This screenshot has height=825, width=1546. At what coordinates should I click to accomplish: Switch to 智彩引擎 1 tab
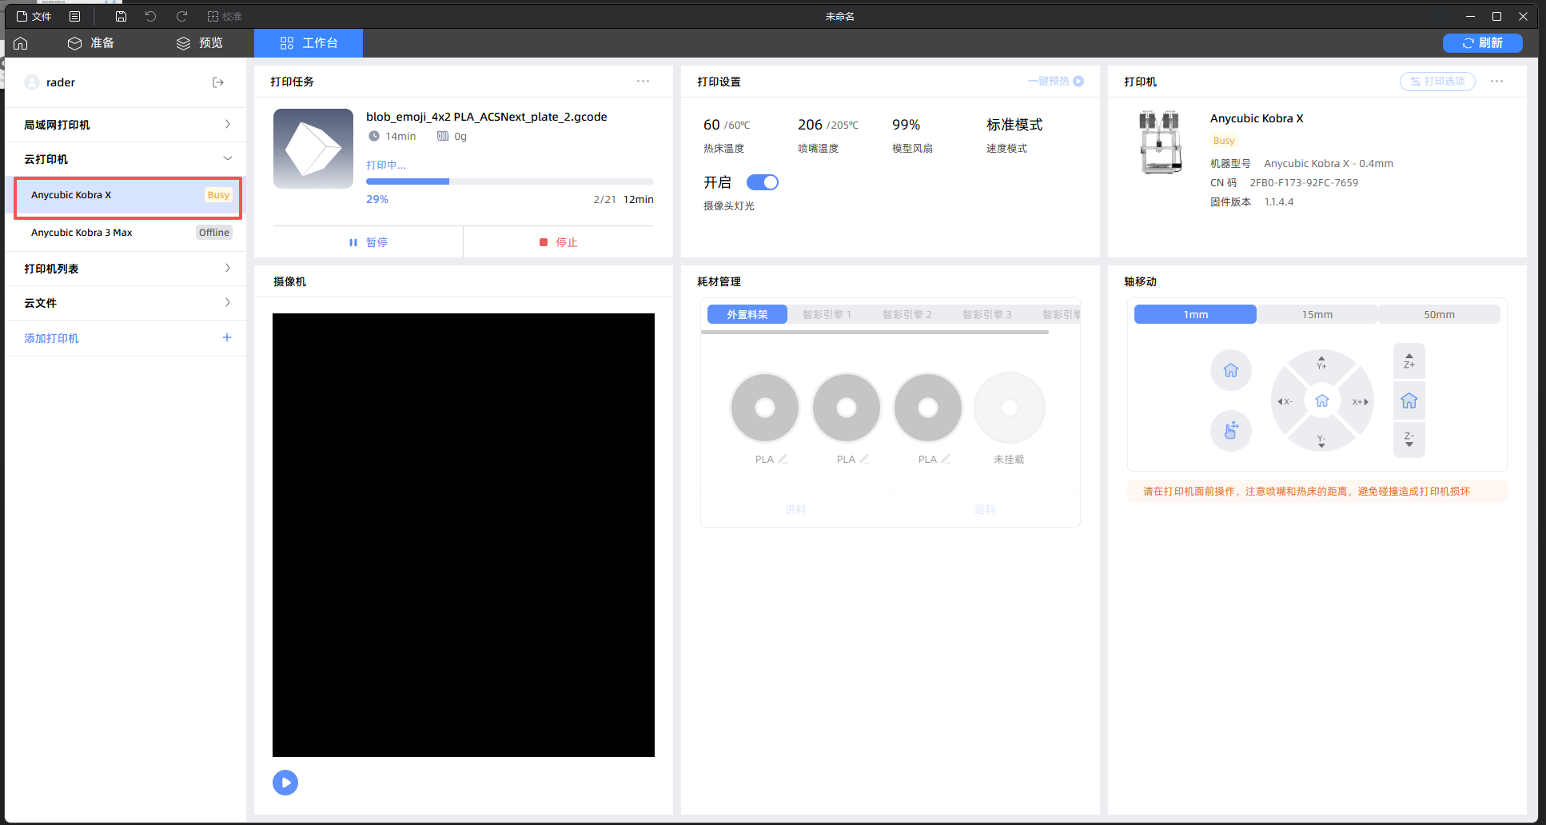(x=827, y=315)
